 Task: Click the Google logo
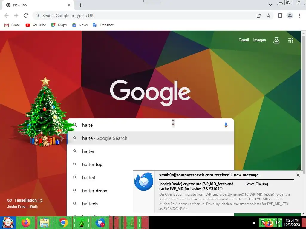(150, 93)
